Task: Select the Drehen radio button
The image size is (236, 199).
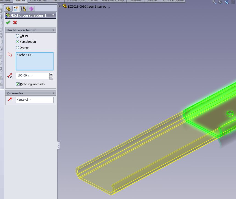Action: click(18, 48)
